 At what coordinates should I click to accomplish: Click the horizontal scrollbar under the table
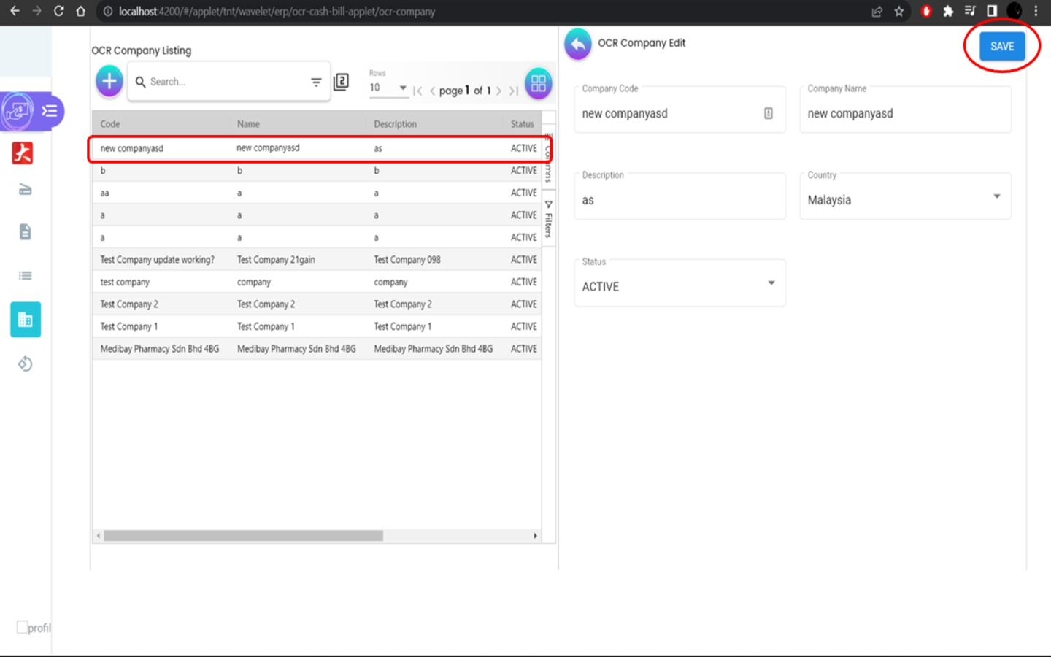click(x=243, y=536)
